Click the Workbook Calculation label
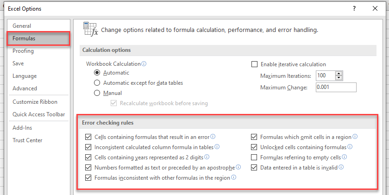The image size is (389, 195). [113, 64]
